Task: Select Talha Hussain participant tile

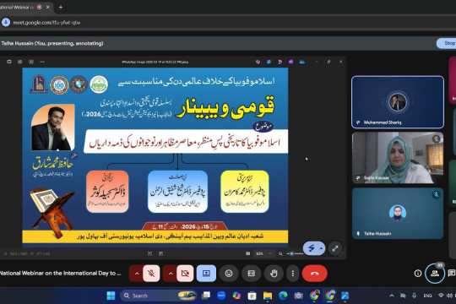Action: (x=398, y=214)
